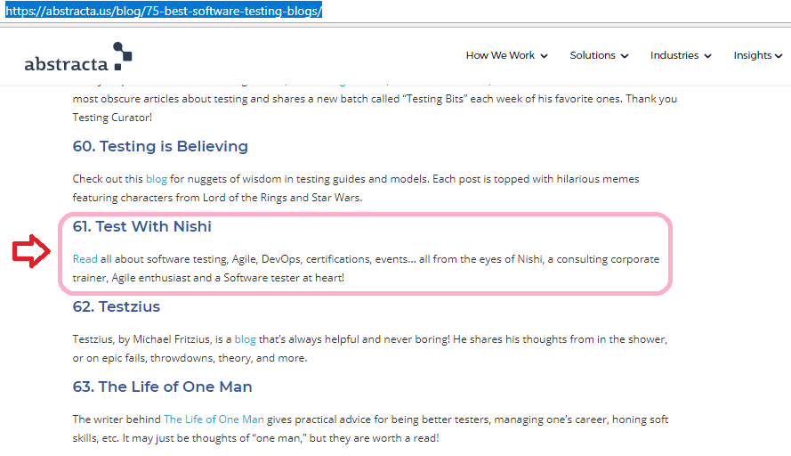Open the 'blog' link under Testing is Believing

pos(157,179)
